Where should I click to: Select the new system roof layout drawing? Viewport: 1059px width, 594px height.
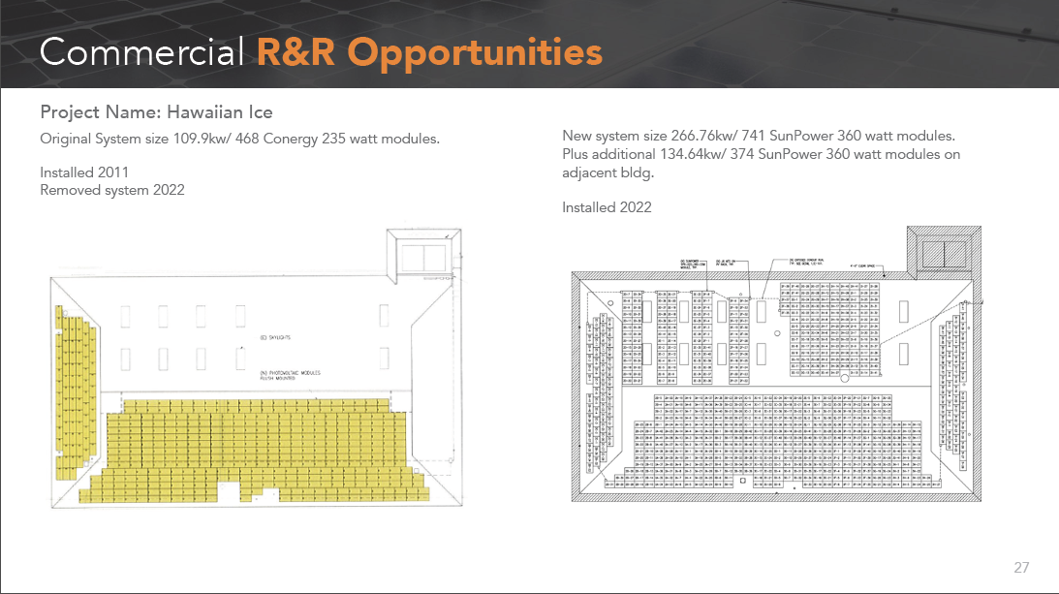coord(775,368)
